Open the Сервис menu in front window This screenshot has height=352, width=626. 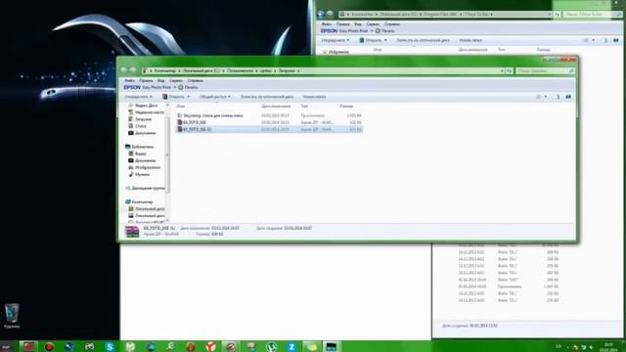pos(176,80)
